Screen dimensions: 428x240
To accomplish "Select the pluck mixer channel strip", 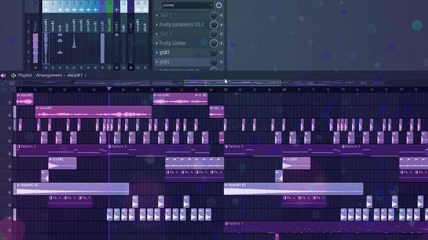I will click(145, 41).
